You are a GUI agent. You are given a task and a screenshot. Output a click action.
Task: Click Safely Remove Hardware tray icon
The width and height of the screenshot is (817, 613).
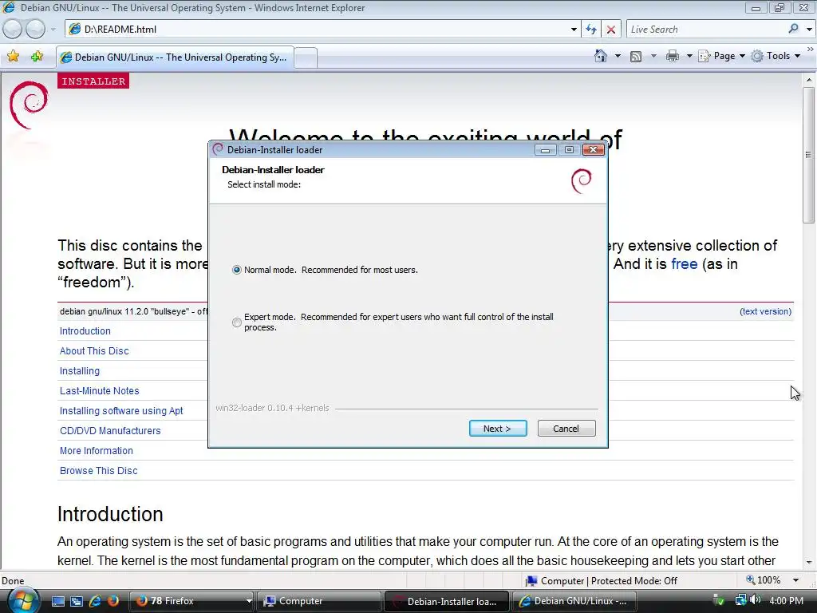[x=717, y=601]
